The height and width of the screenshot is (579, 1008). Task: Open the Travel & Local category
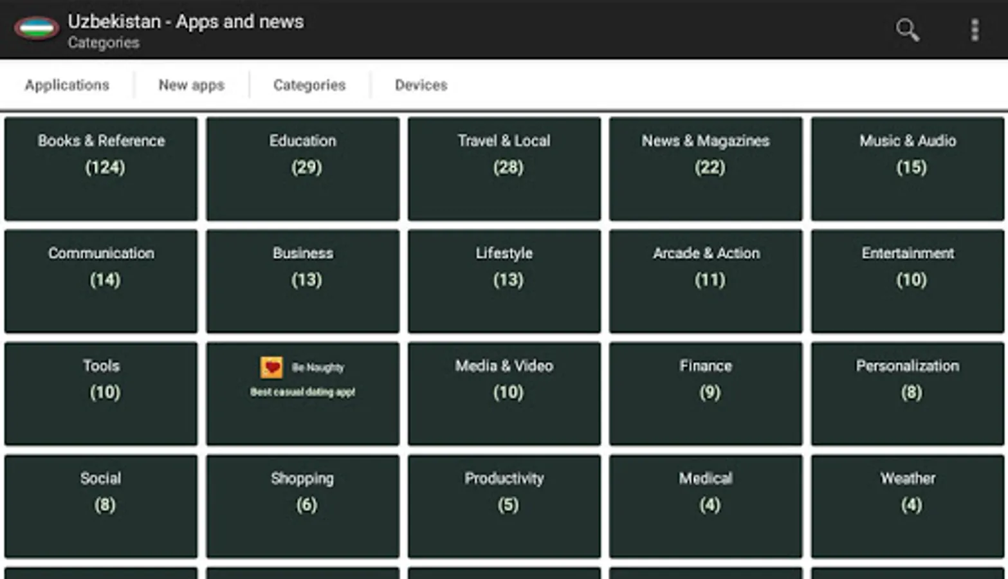click(x=504, y=169)
